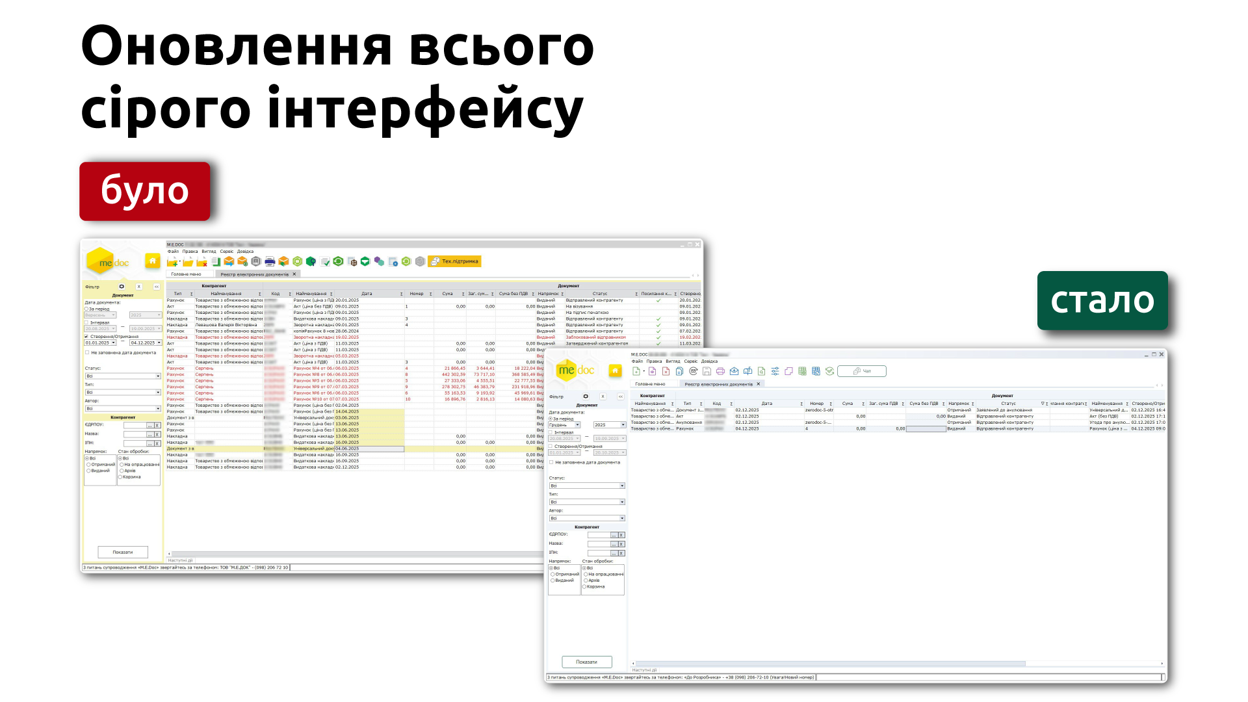Open the Грудень month dropdown
1248x702 pixels.
pos(577,425)
